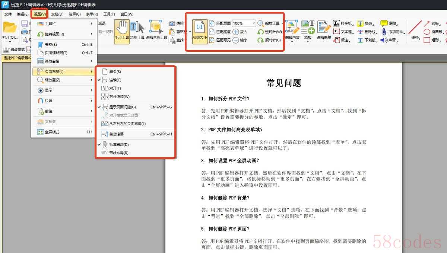Select the Hand tool (手形工具)
447x253 pixels.
point(122,31)
